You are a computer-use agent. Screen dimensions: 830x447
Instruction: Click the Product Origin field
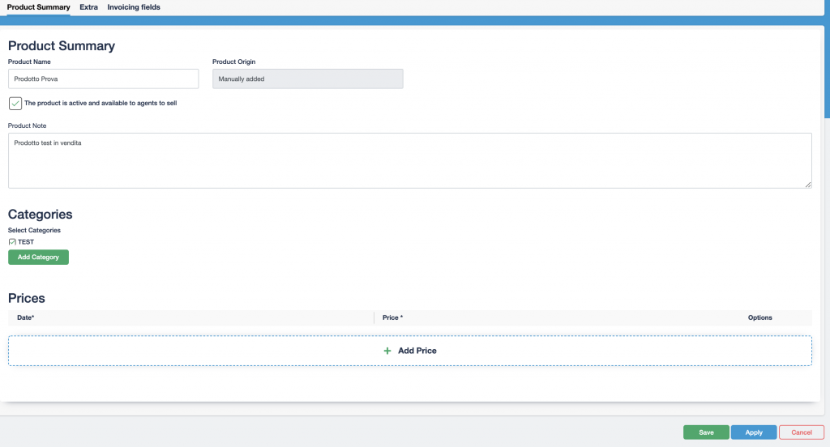[307, 79]
